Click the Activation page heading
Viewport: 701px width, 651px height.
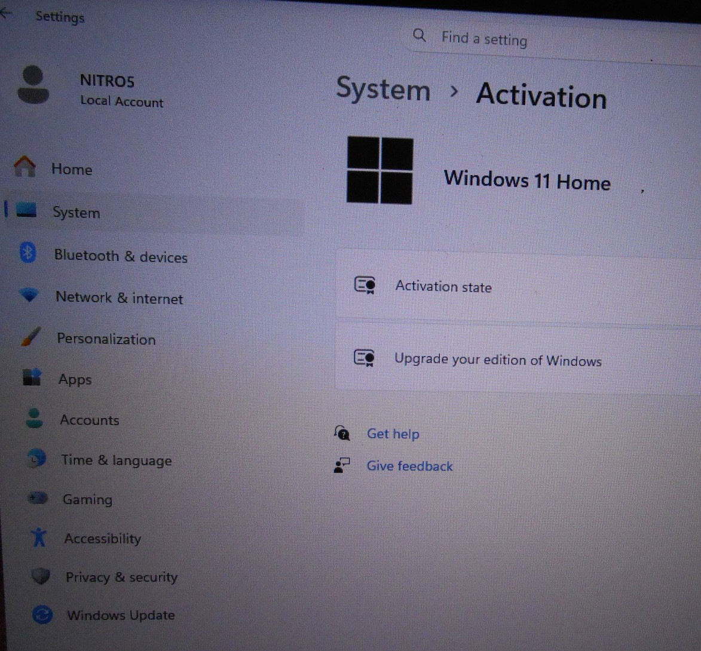(541, 96)
